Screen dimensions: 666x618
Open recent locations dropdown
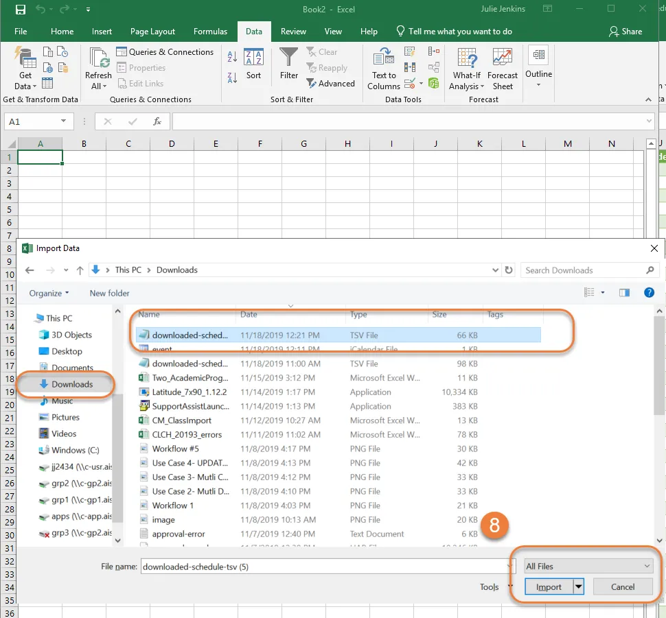[66, 270]
